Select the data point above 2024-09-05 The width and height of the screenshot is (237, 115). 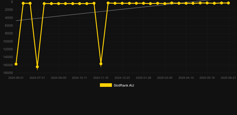[x=58, y=4]
